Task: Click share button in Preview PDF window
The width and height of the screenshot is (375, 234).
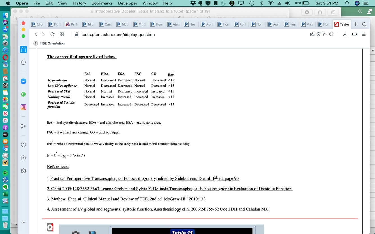Action: tap(320, 12)
